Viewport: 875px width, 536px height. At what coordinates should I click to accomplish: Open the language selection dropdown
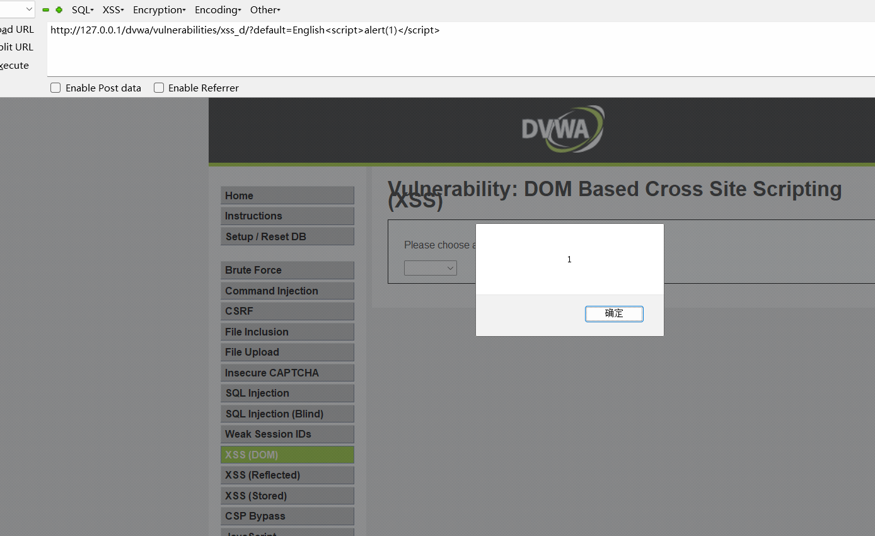pos(431,268)
